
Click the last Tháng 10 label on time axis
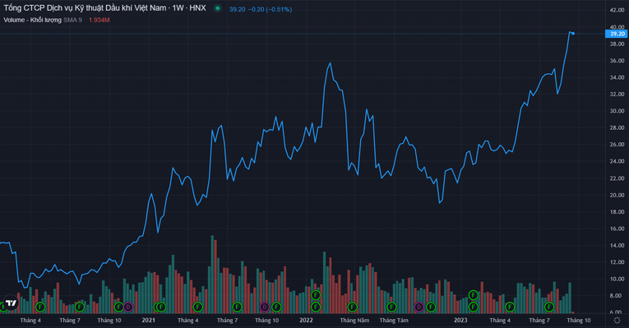[x=579, y=320]
